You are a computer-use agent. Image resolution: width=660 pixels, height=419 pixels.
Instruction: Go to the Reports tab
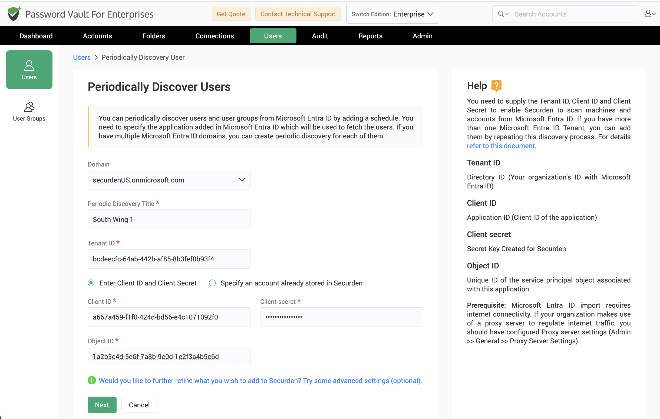click(x=370, y=36)
